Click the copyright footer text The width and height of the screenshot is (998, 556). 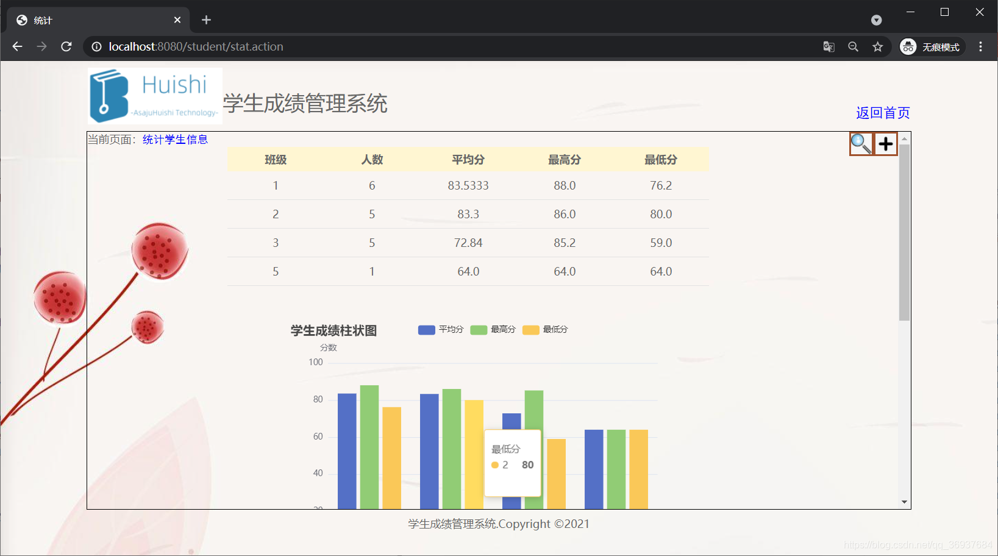499,524
